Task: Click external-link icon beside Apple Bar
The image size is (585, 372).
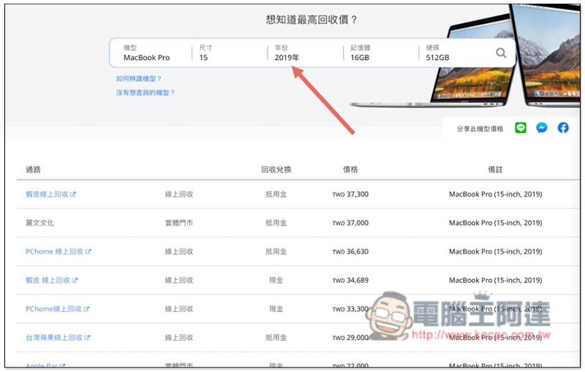Action: pos(62,365)
